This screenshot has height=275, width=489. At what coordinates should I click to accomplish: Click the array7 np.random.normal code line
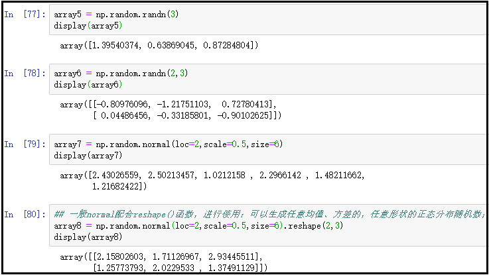pos(169,144)
